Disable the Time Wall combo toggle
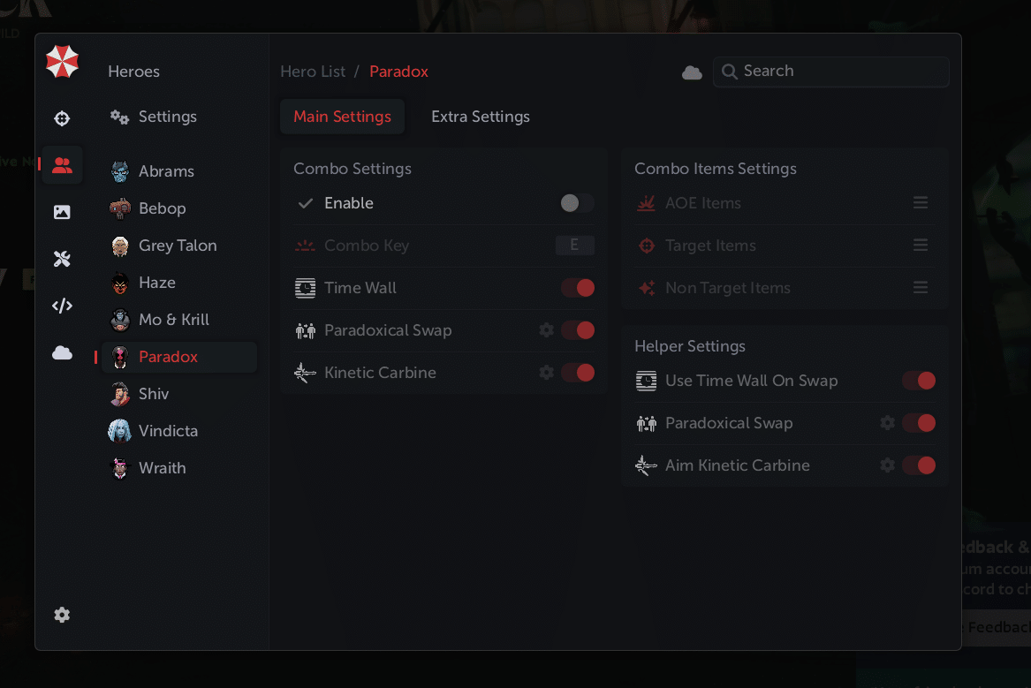This screenshot has height=688, width=1031. (x=578, y=288)
